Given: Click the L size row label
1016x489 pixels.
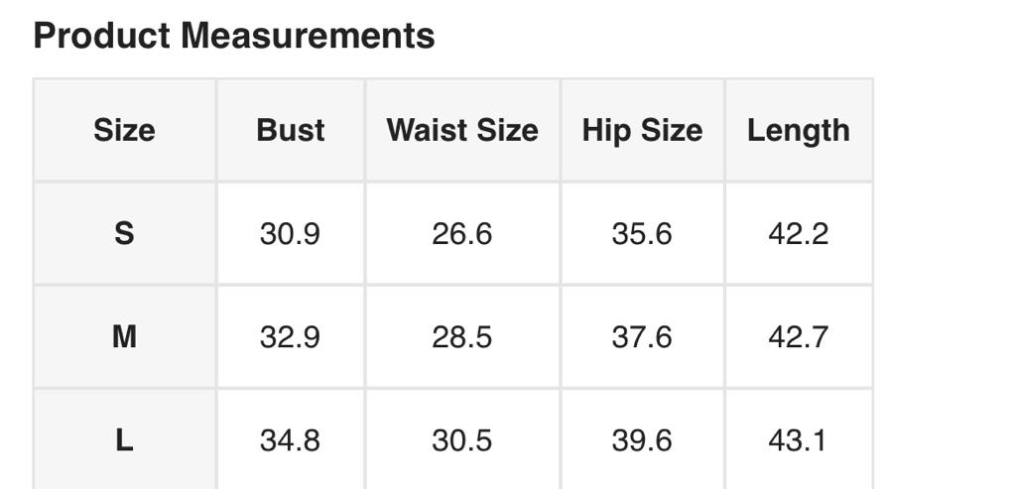Looking at the screenshot, I should pyautogui.click(x=124, y=440).
